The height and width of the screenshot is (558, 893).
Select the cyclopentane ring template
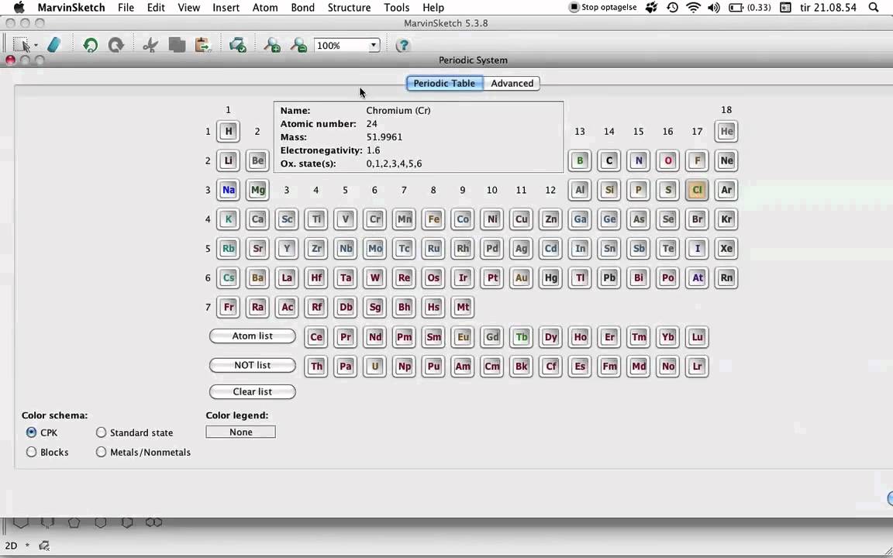[74, 522]
